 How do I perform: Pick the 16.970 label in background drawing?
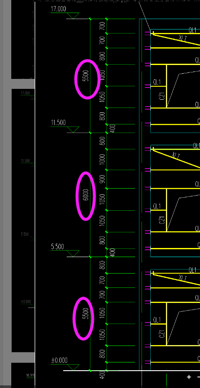(31, 375)
